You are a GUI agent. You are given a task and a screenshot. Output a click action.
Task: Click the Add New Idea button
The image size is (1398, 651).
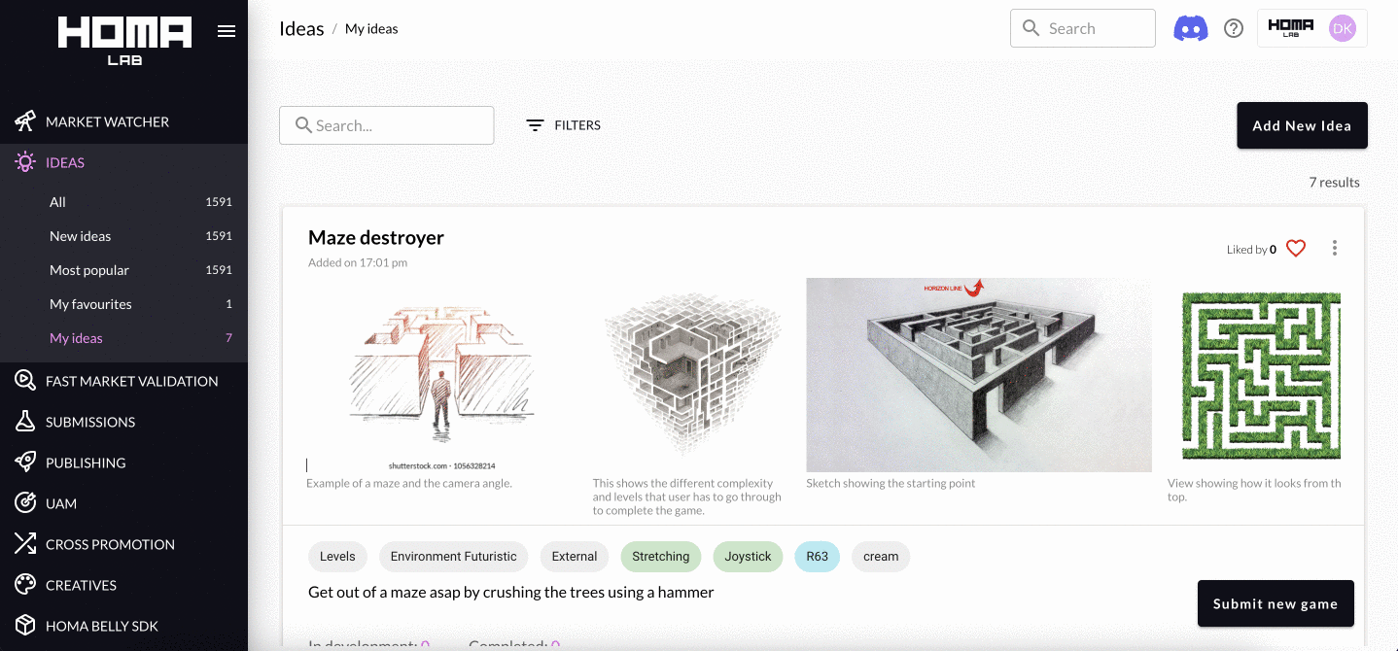[1302, 125]
